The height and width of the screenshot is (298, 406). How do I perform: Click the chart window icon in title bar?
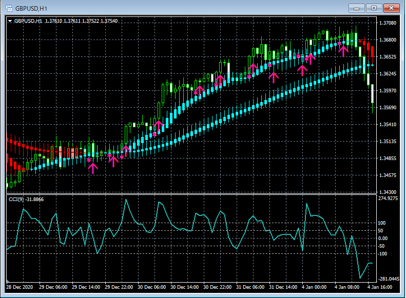click(x=9, y=8)
